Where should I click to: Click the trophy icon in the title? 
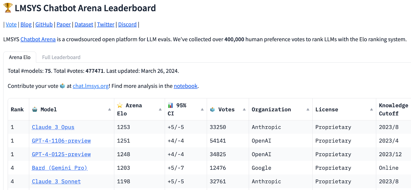(x=8, y=8)
